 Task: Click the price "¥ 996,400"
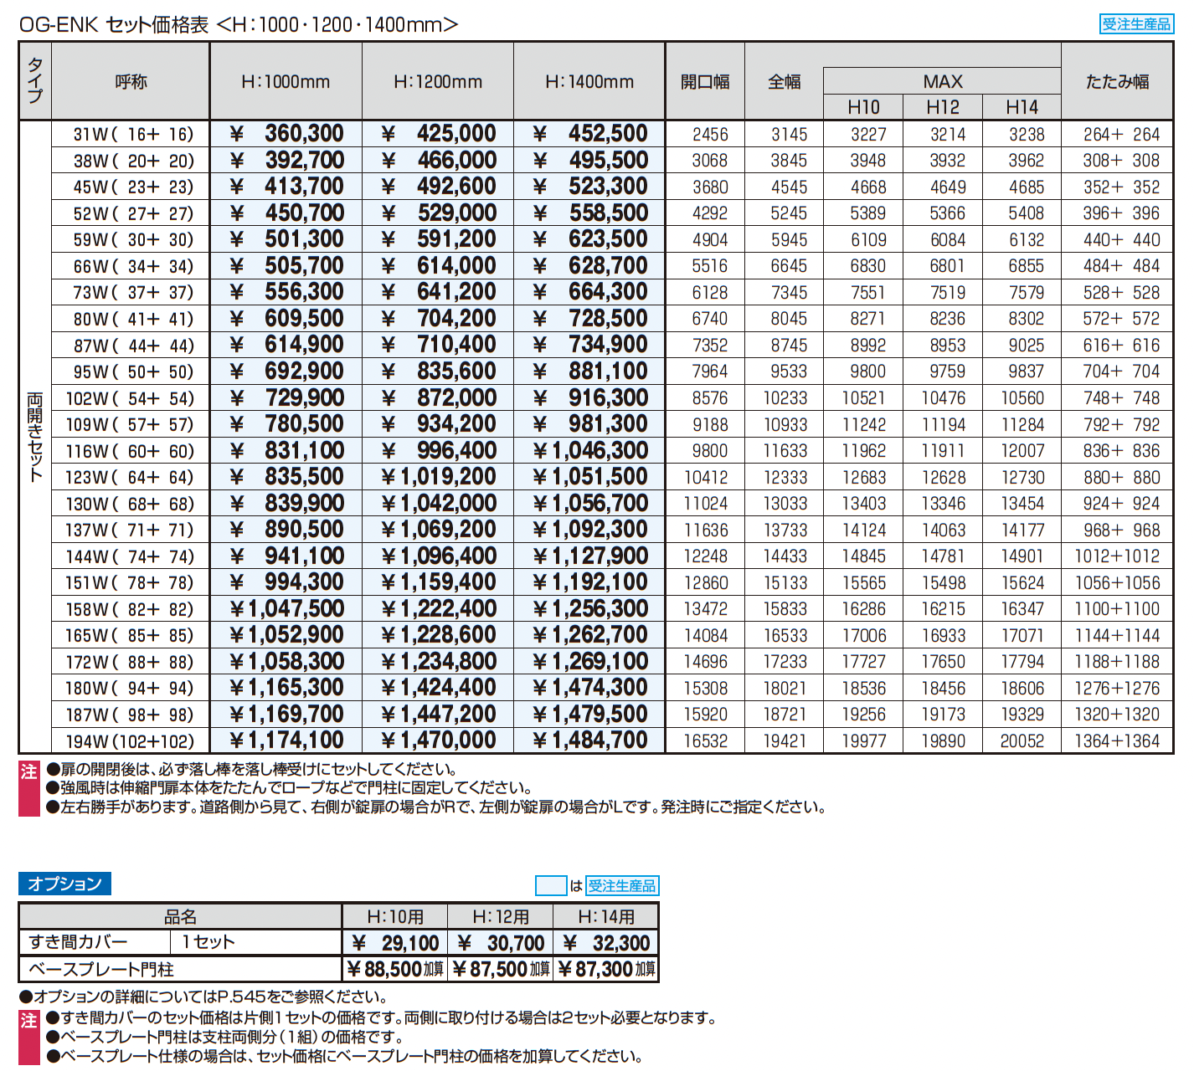click(439, 451)
